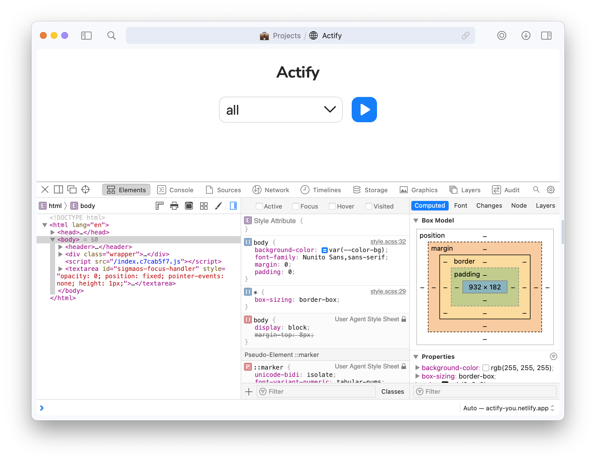Screen dimensions: 596x462
Task: Search inspector with magnifier icon
Action: (536, 190)
